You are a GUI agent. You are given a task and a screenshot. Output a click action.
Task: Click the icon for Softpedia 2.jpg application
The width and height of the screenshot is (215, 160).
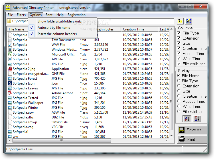(10, 69)
